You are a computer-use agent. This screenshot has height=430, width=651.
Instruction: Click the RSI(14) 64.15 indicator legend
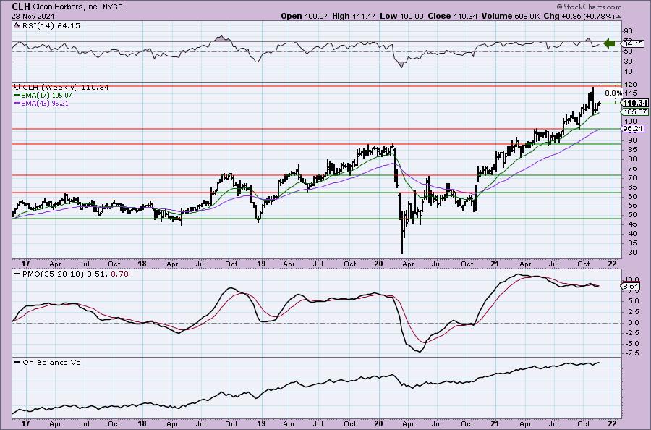click(47, 26)
